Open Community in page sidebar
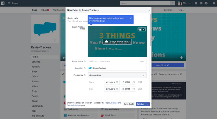217x119 pixels. [37, 106]
